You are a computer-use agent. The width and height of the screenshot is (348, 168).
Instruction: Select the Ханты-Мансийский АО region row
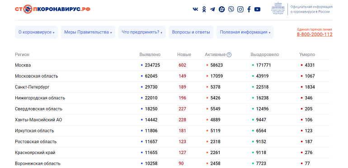pyautogui.click(x=173, y=120)
